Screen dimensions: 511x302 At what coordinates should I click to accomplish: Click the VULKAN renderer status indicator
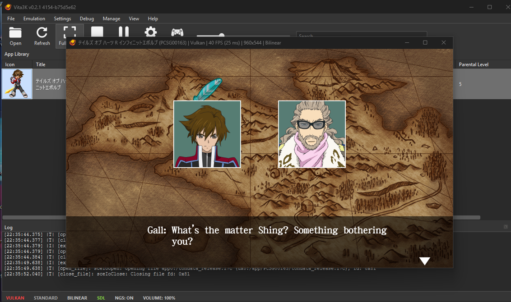tap(15, 298)
